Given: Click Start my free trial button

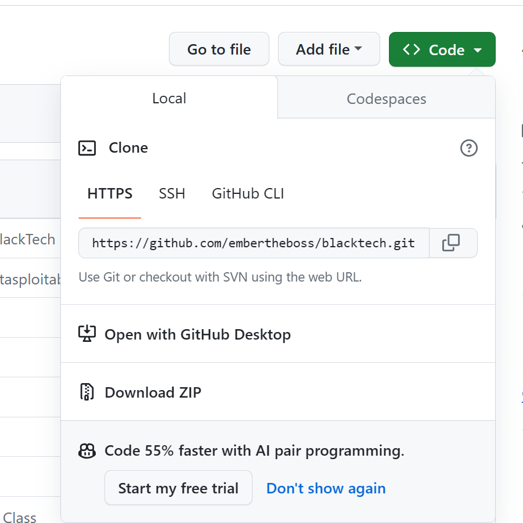Looking at the screenshot, I should click(178, 488).
